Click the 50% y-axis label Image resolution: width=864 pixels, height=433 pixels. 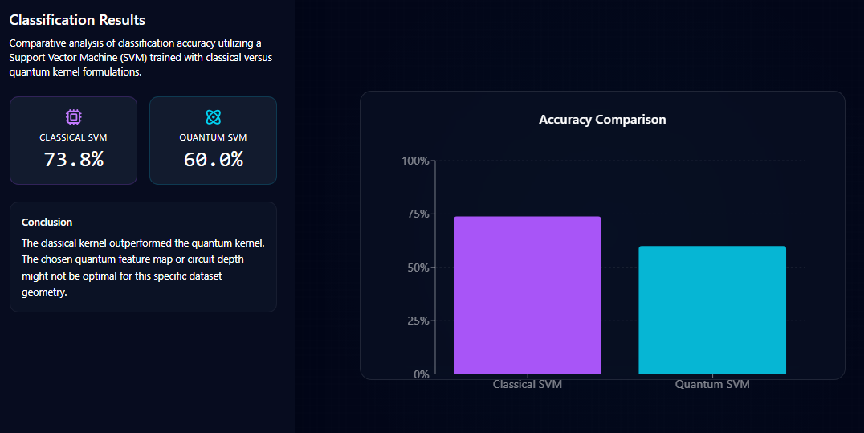[x=418, y=268]
